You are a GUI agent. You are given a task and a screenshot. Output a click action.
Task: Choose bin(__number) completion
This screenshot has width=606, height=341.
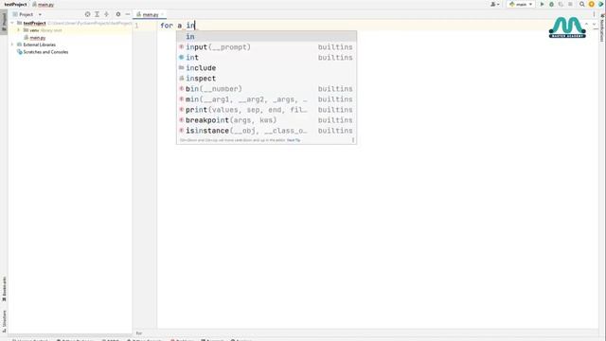click(266, 88)
